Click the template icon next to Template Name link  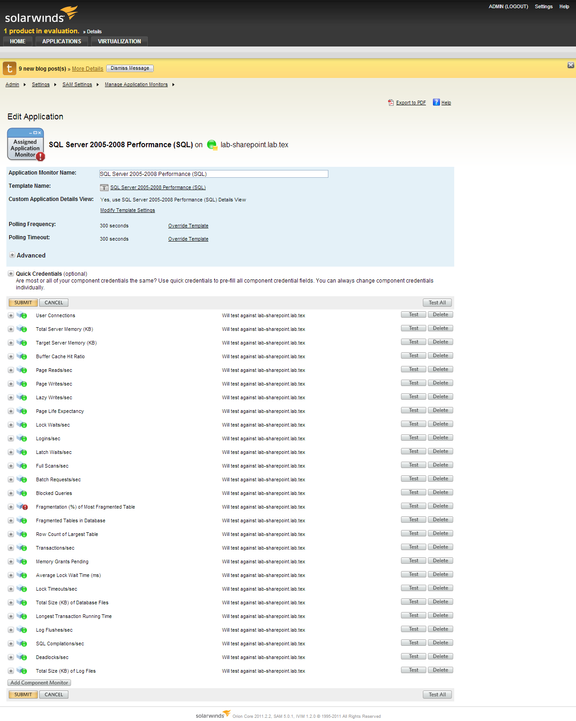point(104,187)
